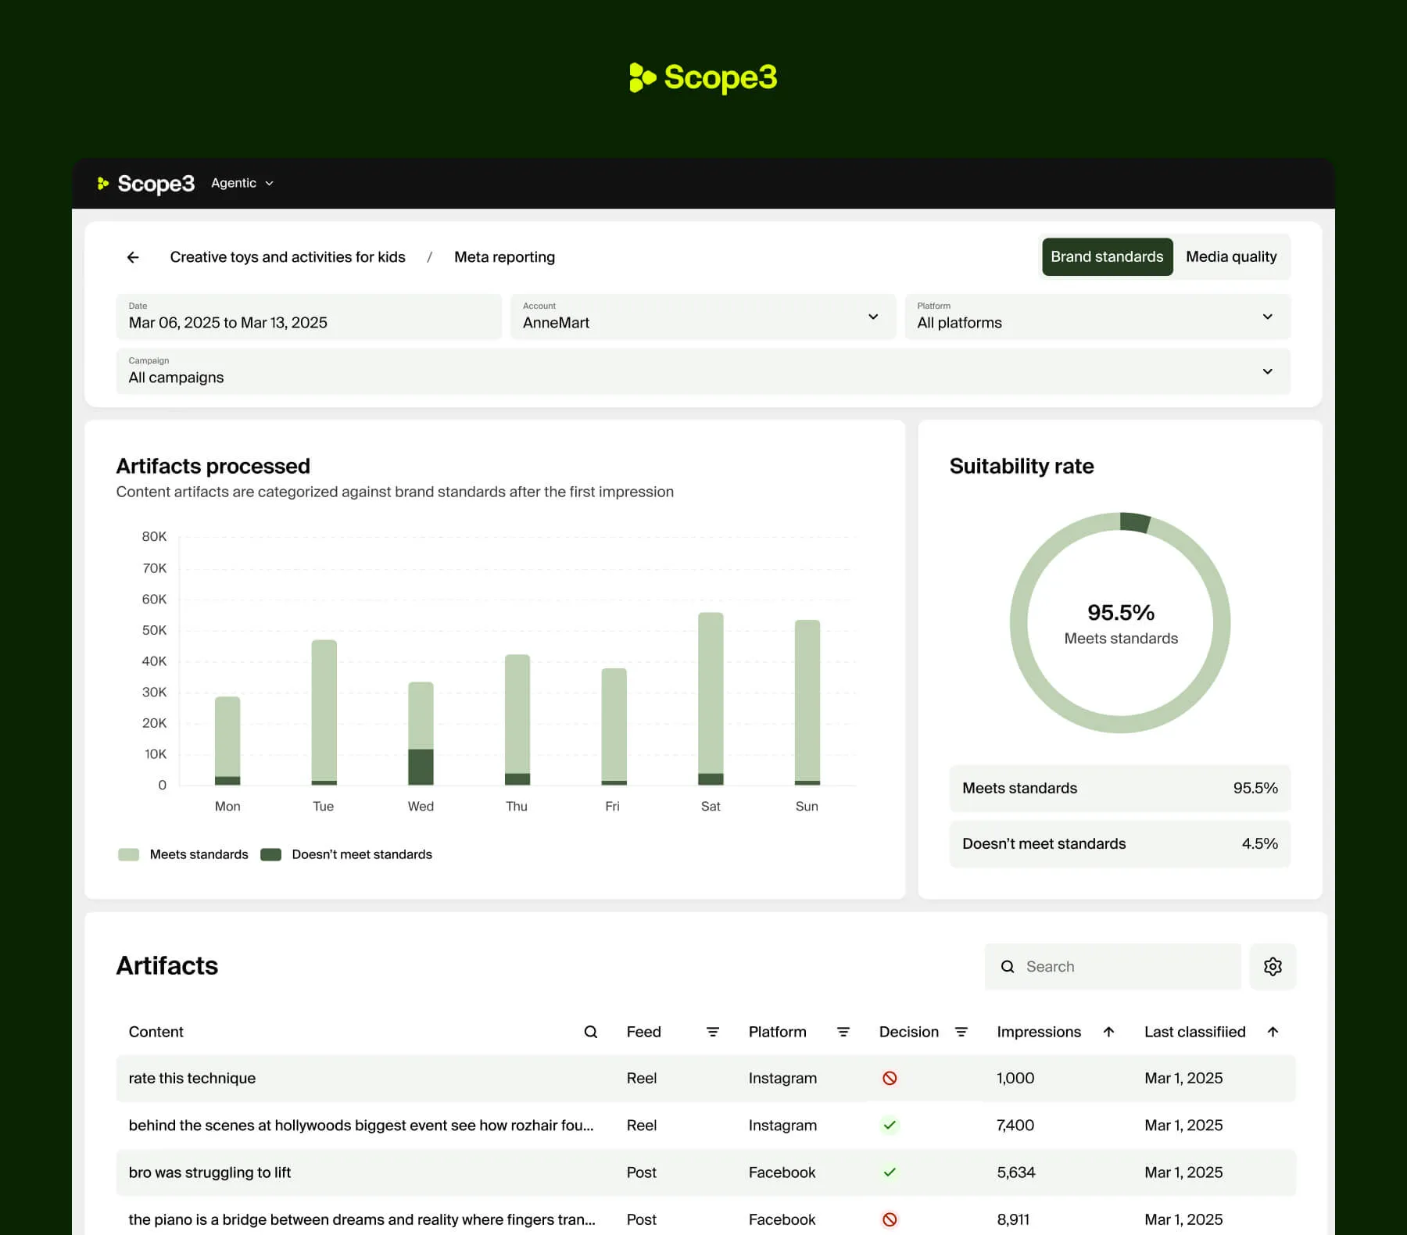Click the 'Creative toys and activities for kids' breadcrumb
The width and height of the screenshot is (1407, 1235).
288,256
